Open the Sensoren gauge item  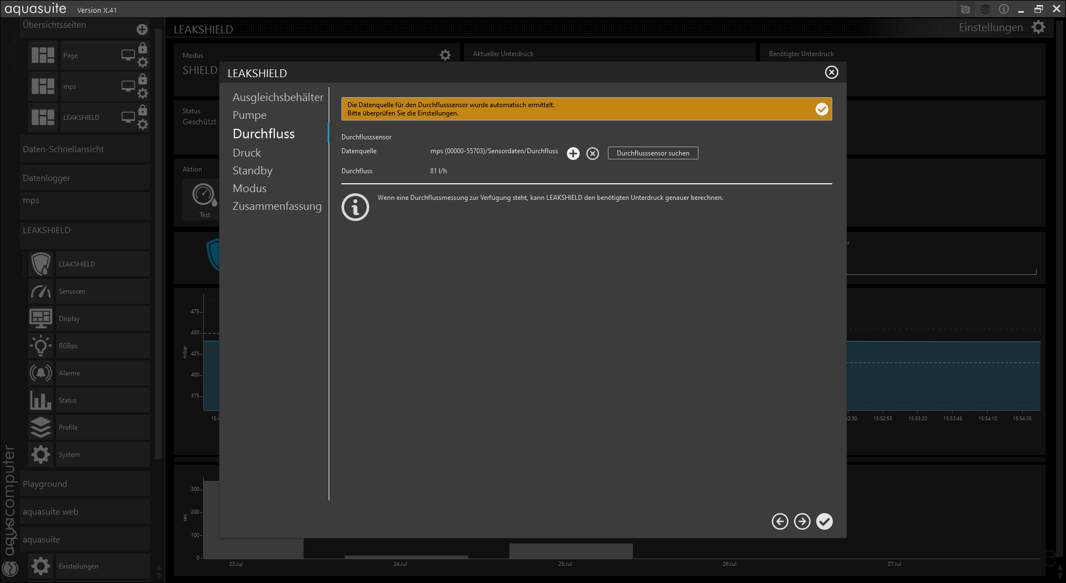[72, 291]
